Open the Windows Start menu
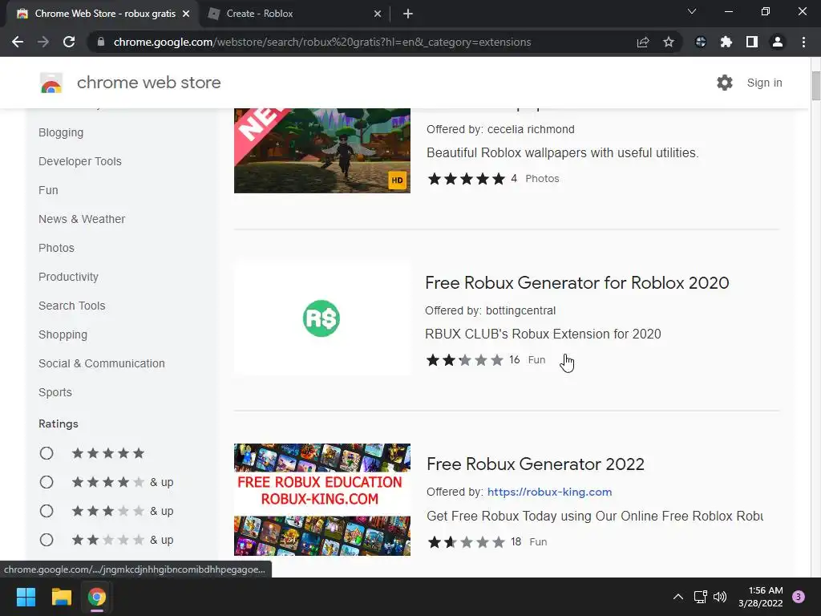 point(26,597)
